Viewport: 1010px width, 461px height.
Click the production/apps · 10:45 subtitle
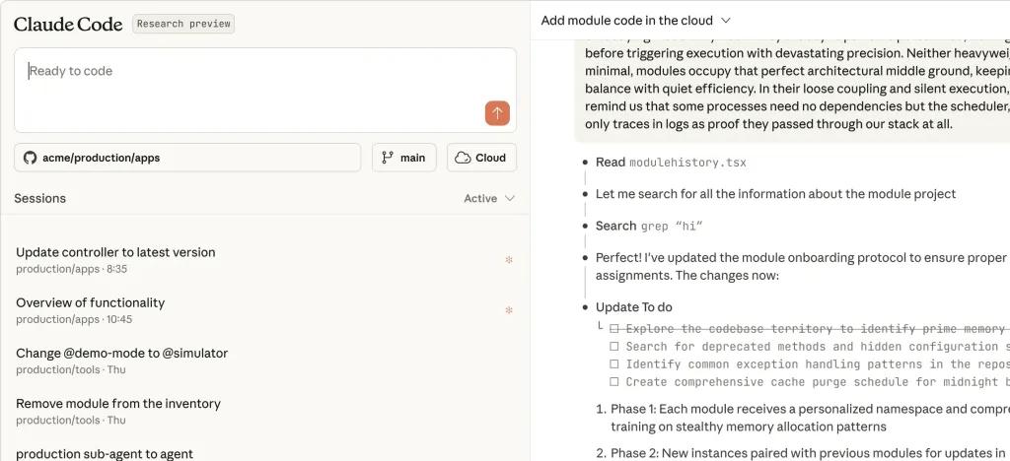click(74, 319)
